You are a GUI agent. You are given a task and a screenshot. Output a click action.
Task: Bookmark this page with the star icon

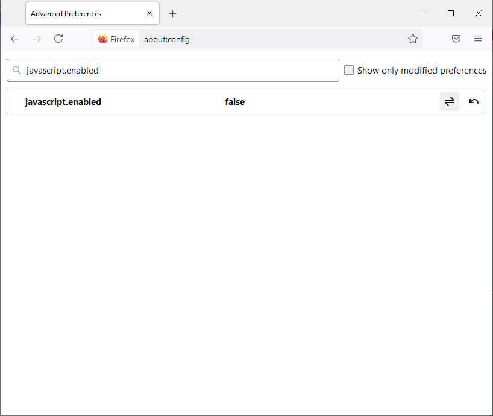coord(413,39)
